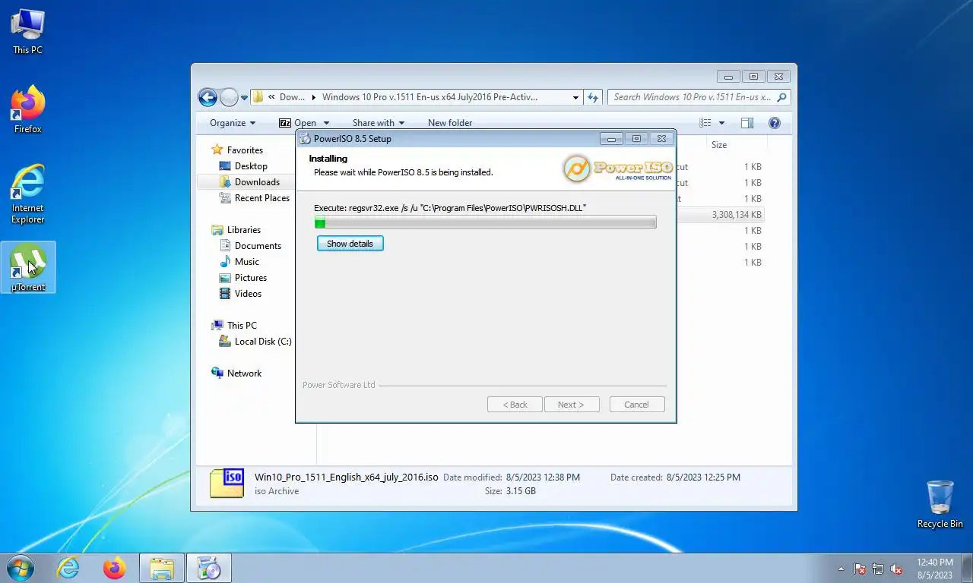The image size is (973, 583).
Task: Go forward in the Explorer window
Action: click(x=229, y=97)
